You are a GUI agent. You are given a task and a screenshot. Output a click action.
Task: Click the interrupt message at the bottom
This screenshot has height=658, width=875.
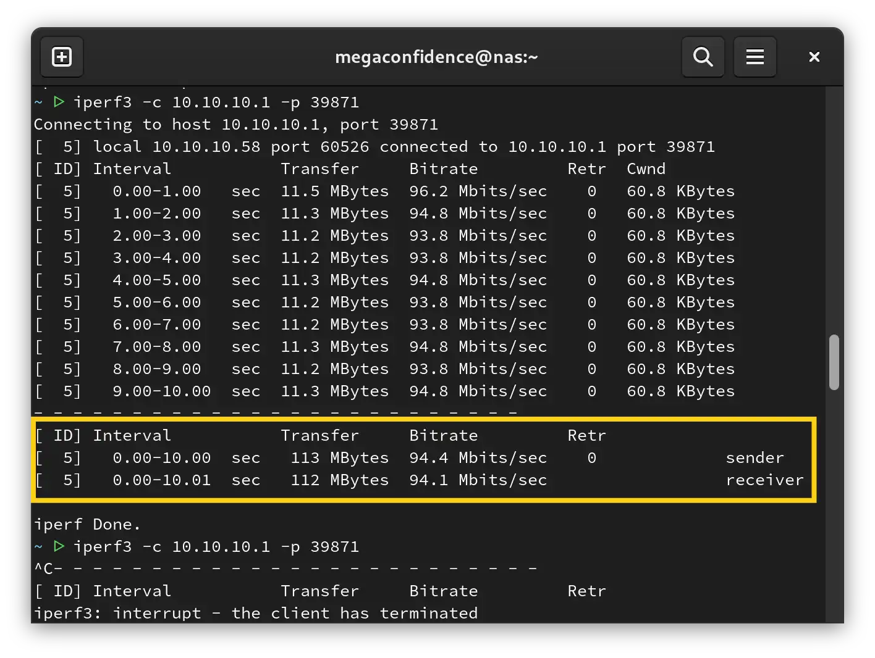click(x=255, y=612)
